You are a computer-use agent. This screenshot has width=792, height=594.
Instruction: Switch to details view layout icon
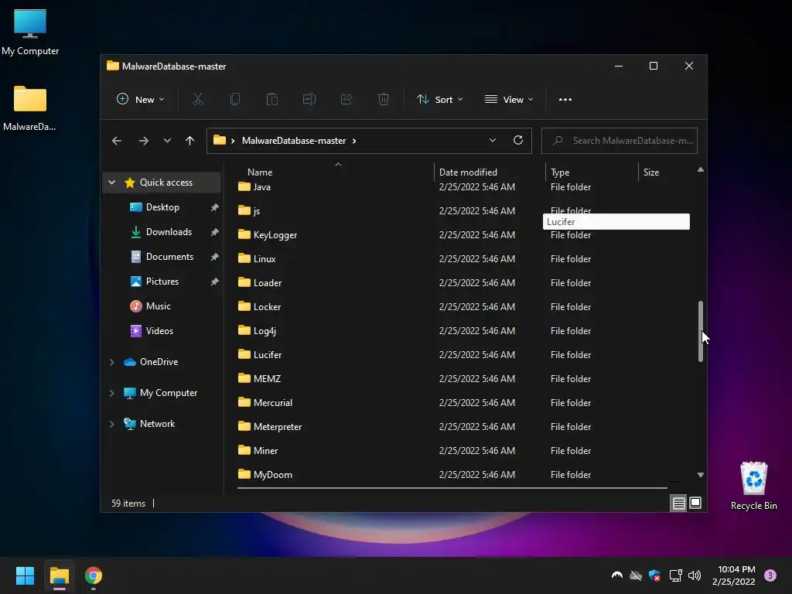tap(678, 503)
